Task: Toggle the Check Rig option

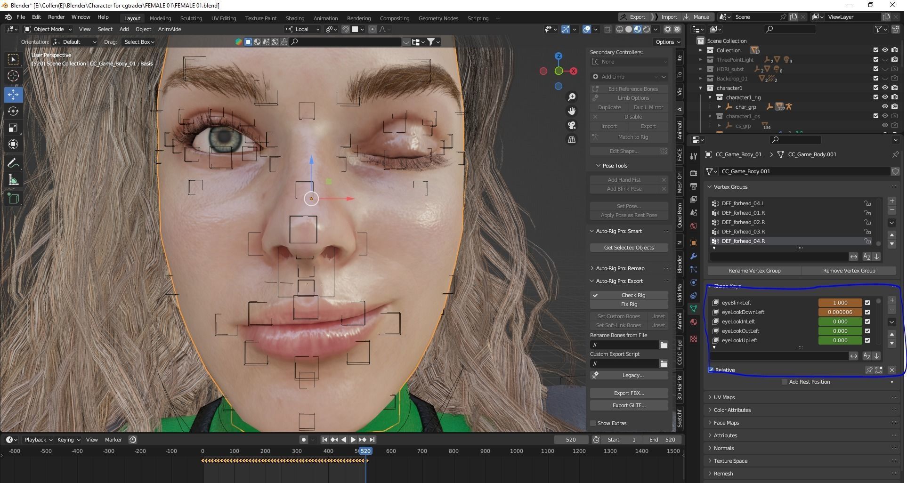Action: (x=629, y=295)
